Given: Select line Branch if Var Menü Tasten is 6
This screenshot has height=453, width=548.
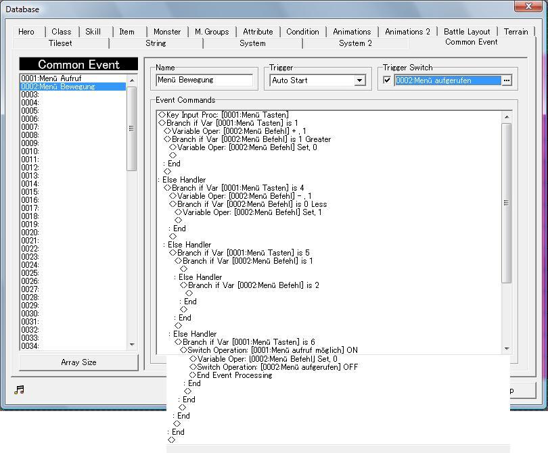Looking at the screenshot, I should (x=245, y=342).
